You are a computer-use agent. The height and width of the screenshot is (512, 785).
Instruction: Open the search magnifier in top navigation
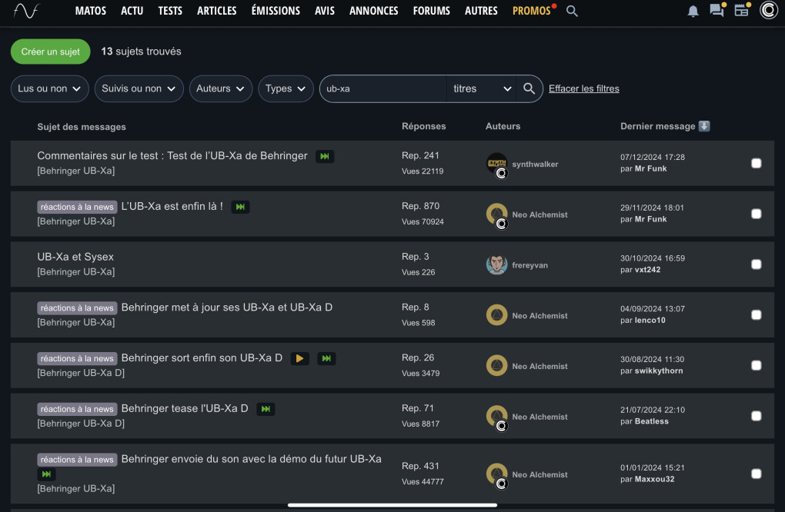click(x=572, y=11)
